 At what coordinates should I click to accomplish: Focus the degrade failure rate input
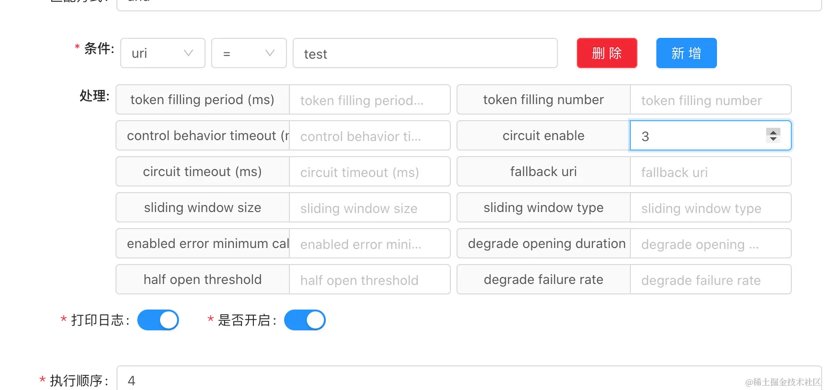click(x=710, y=280)
